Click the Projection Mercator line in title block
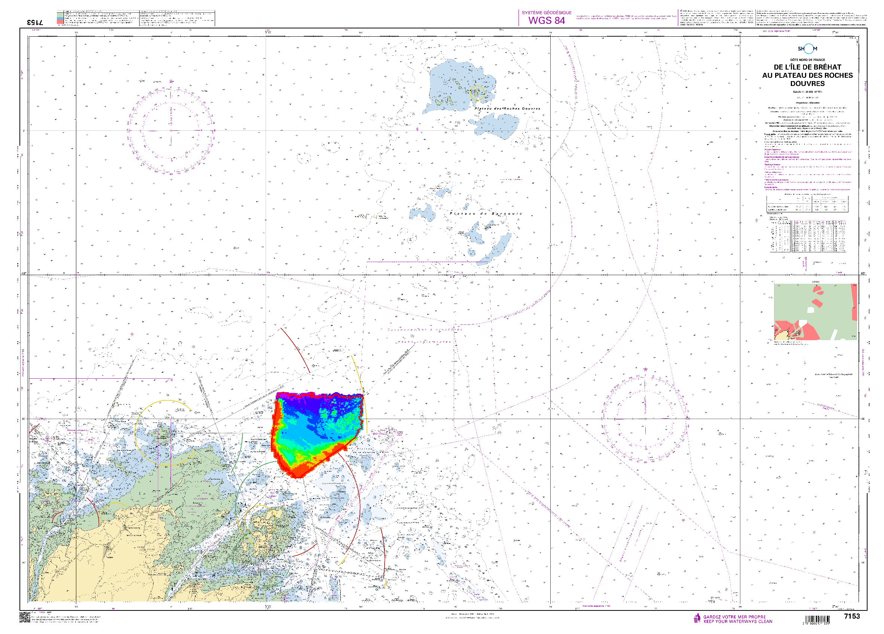Screen dimensions: 884x634 pyautogui.click(x=807, y=103)
